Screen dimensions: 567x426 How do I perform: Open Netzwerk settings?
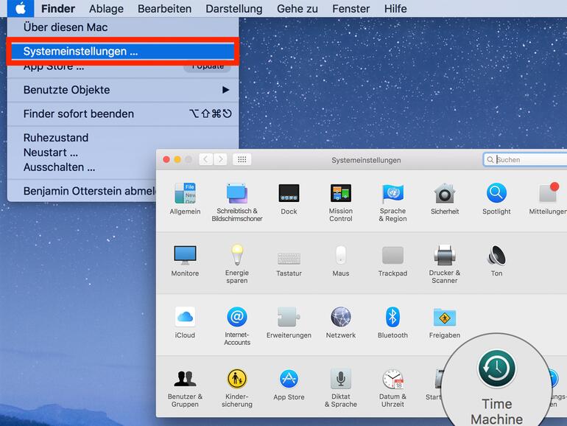coord(341,323)
